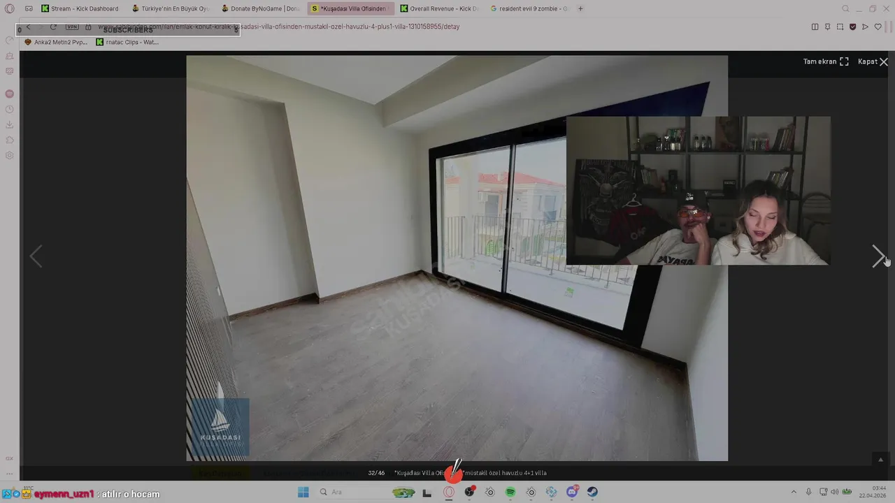Click the microphone tray icon
The image size is (895, 503).
[x=809, y=492]
